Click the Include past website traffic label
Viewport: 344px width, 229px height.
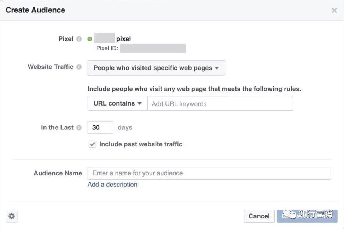[x=141, y=144]
